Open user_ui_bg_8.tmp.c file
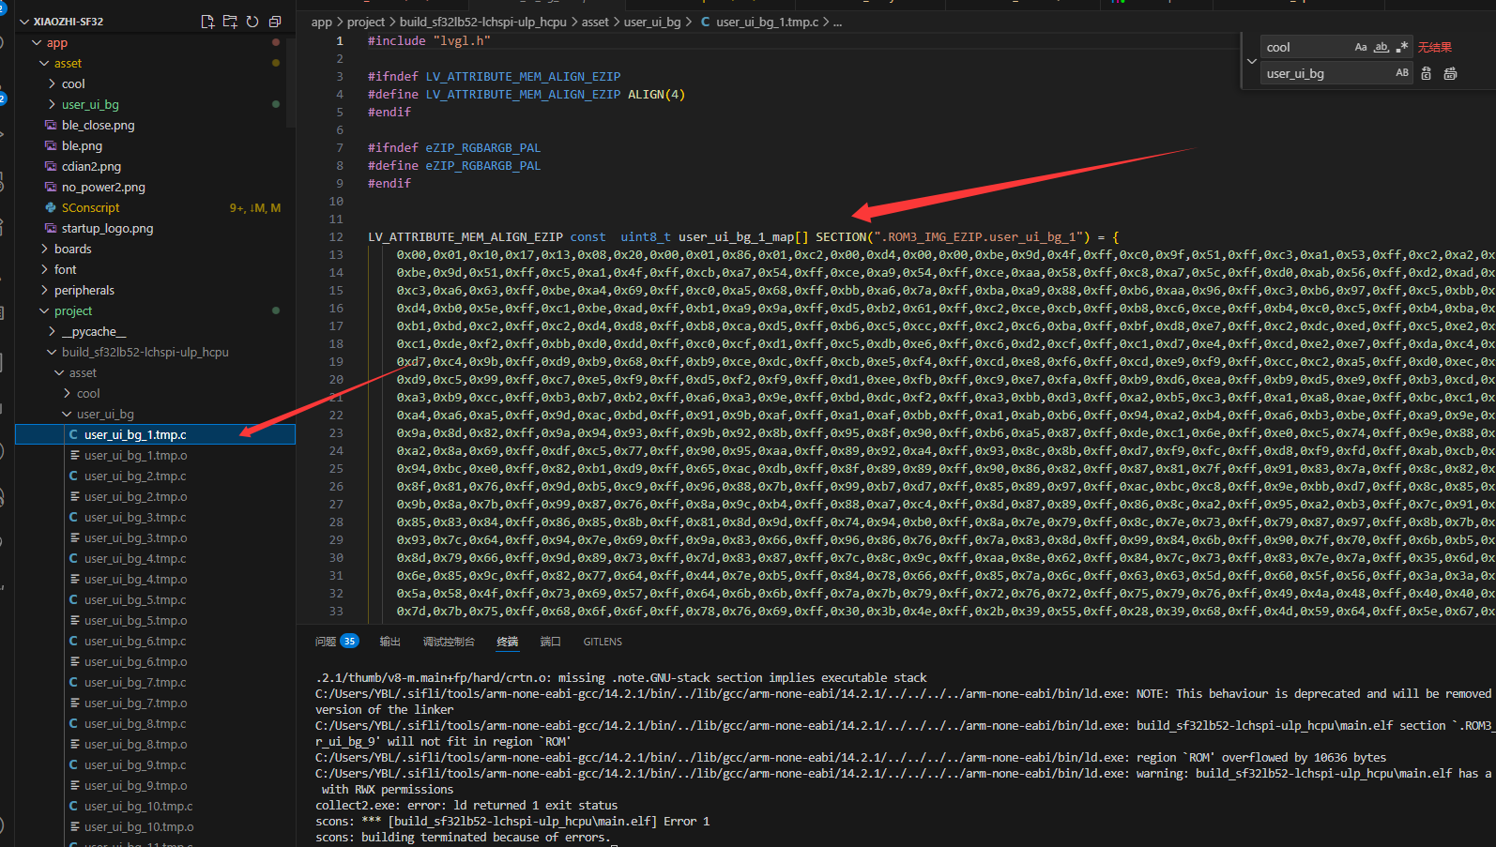The height and width of the screenshot is (847, 1496). (135, 723)
